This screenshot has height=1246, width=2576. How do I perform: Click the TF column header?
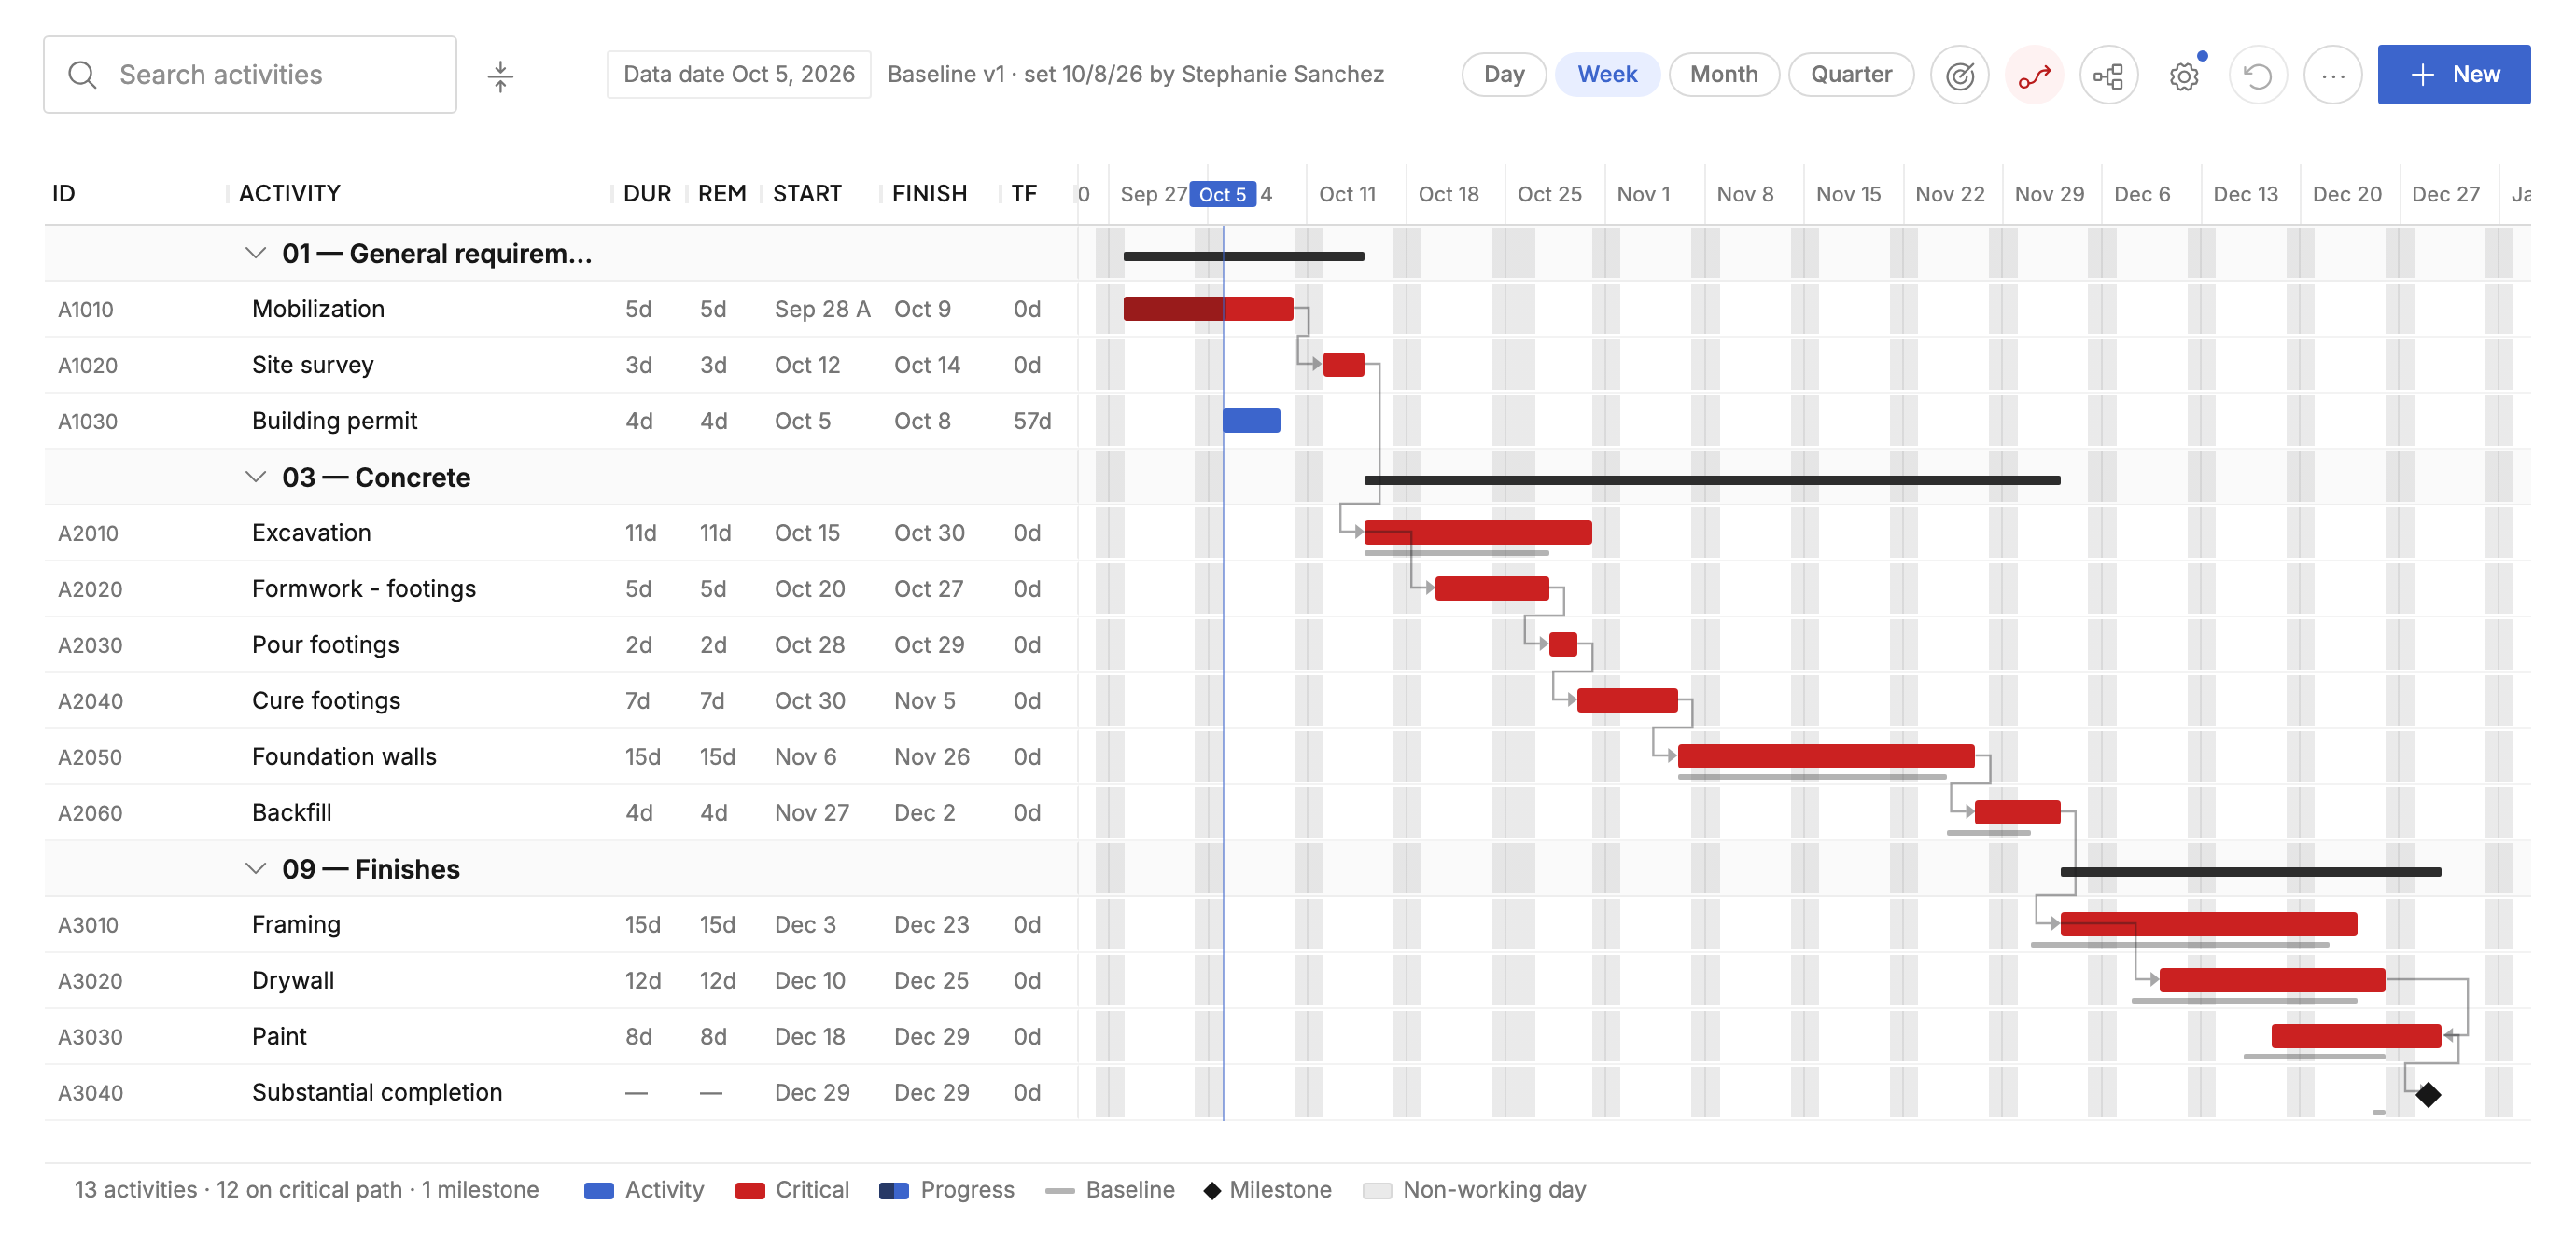tap(1023, 194)
